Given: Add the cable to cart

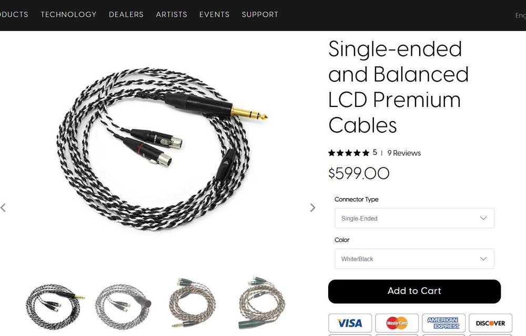Looking at the screenshot, I should point(414,291).
